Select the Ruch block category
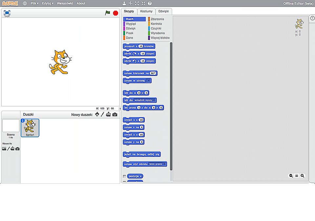This screenshot has width=315, height=221. (135, 19)
